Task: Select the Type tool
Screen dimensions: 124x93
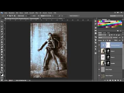Action: click(2, 60)
